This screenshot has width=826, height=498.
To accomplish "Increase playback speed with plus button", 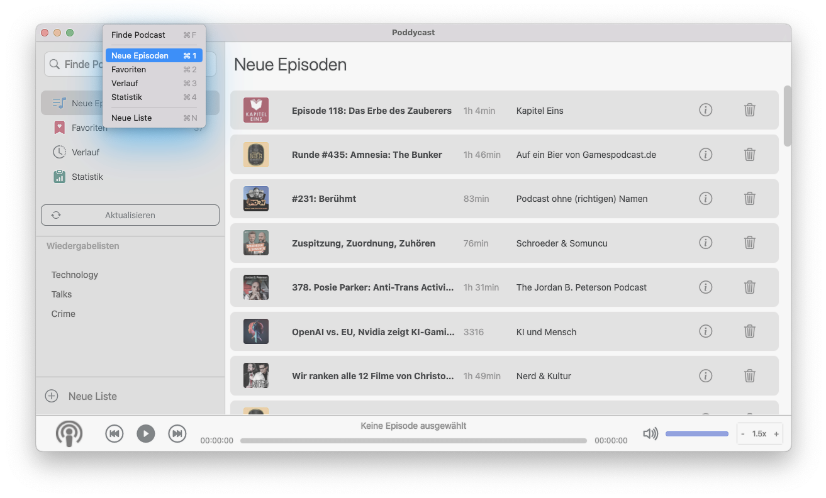I will pyautogui.click(x=776, y=434).
